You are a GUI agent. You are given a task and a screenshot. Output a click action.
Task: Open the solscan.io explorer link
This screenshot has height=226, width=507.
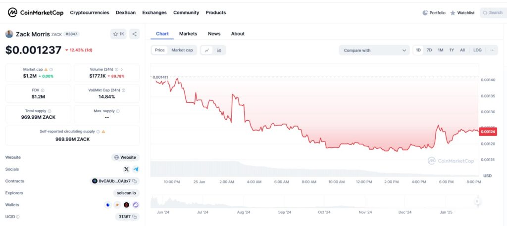click(x=126, y=193)
